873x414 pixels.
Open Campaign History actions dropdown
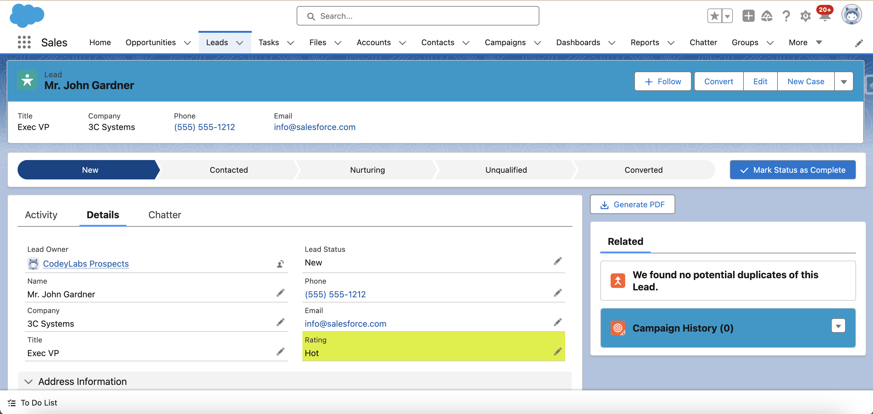[x=838, y=326]
